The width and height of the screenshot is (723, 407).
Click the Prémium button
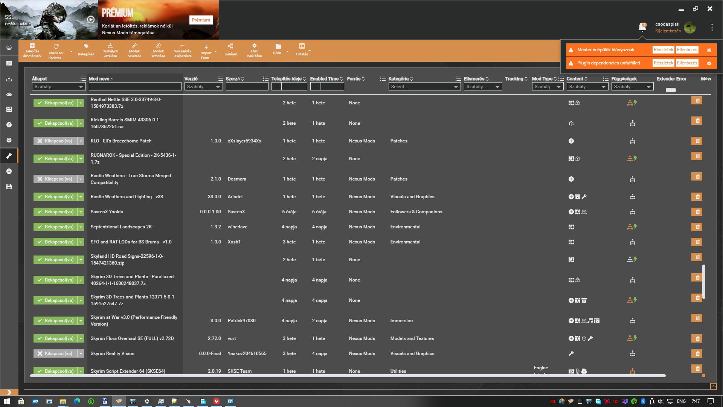pos(201,20)
